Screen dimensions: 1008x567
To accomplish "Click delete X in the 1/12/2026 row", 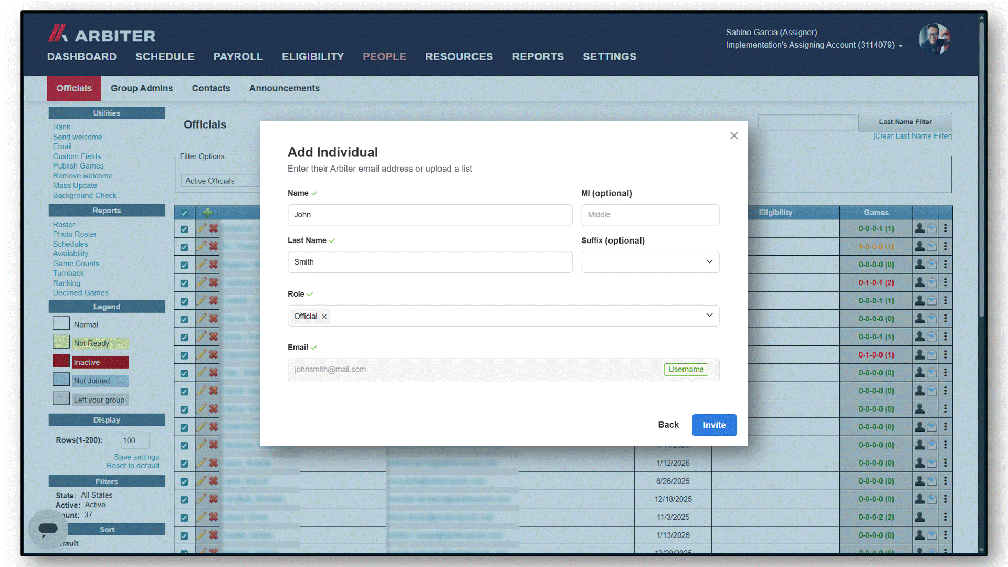I will [x=214, y=463].
